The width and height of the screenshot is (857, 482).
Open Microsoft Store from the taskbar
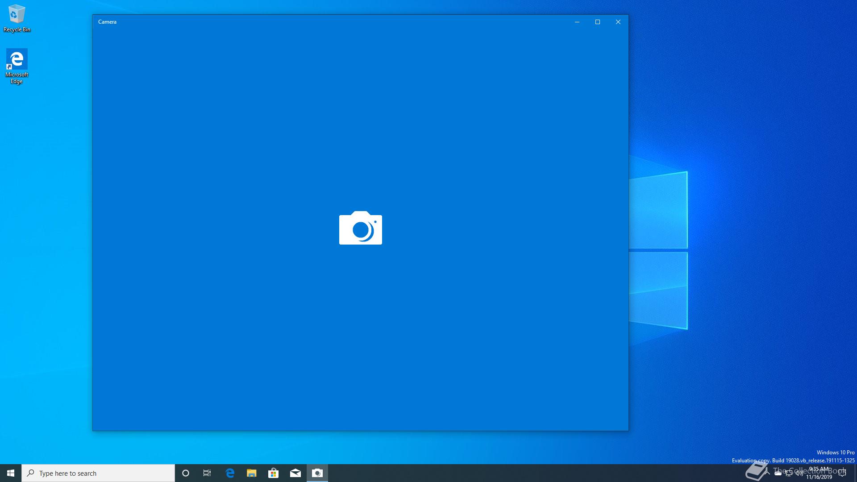[x=274, y=473]
